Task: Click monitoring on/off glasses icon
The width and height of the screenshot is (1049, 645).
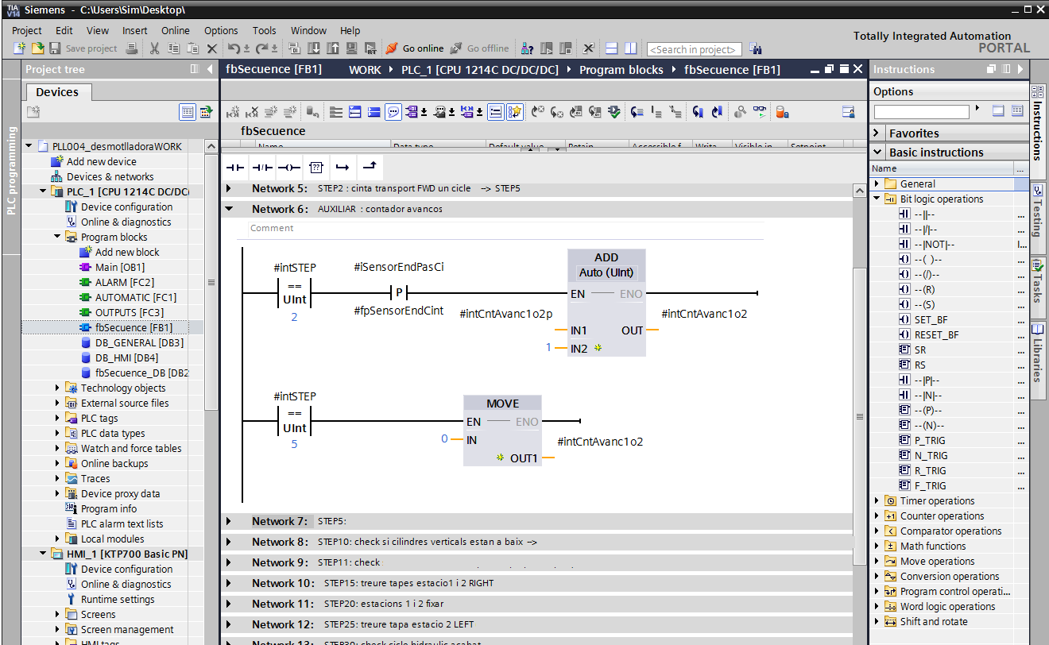Action: coord(760,112)
